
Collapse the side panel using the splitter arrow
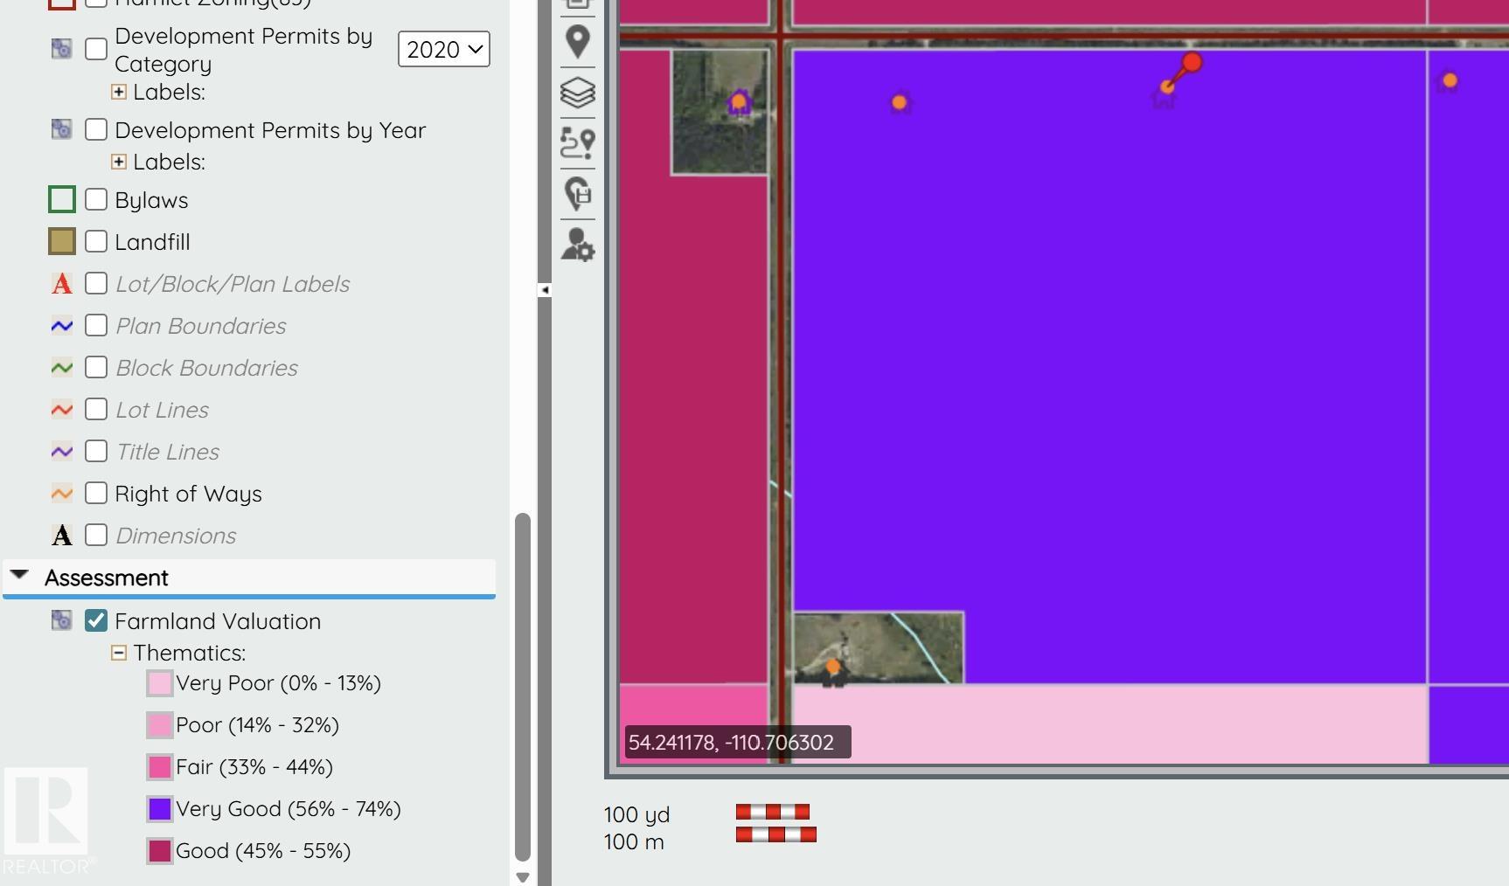545,290
